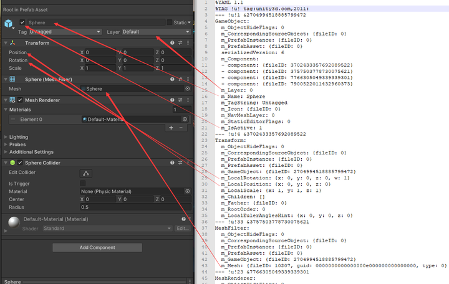Click the Add Component button
Viewport: 449px width, 284px height.
click(x=96, y=247)
